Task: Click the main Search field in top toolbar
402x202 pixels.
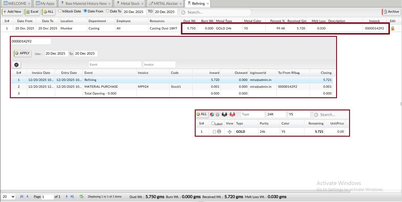Action: (218, 12)
